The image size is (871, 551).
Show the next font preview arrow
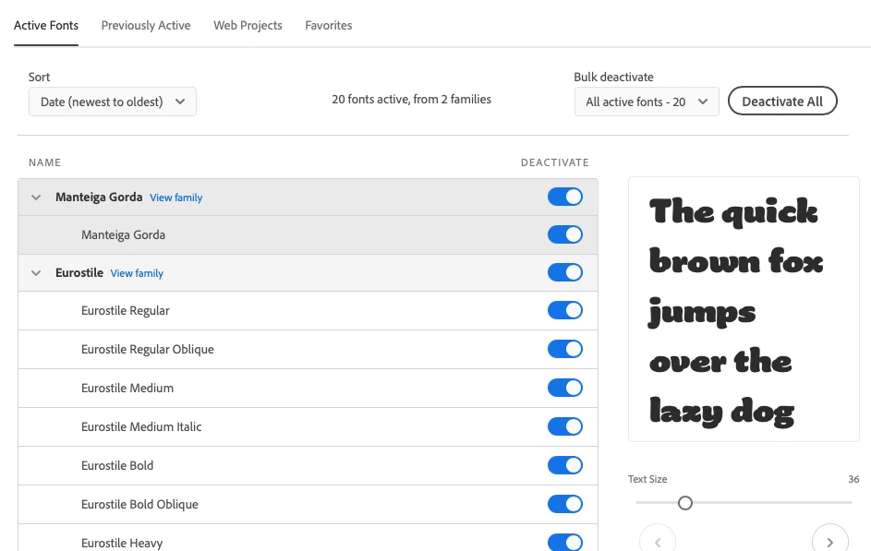[829, 541]
